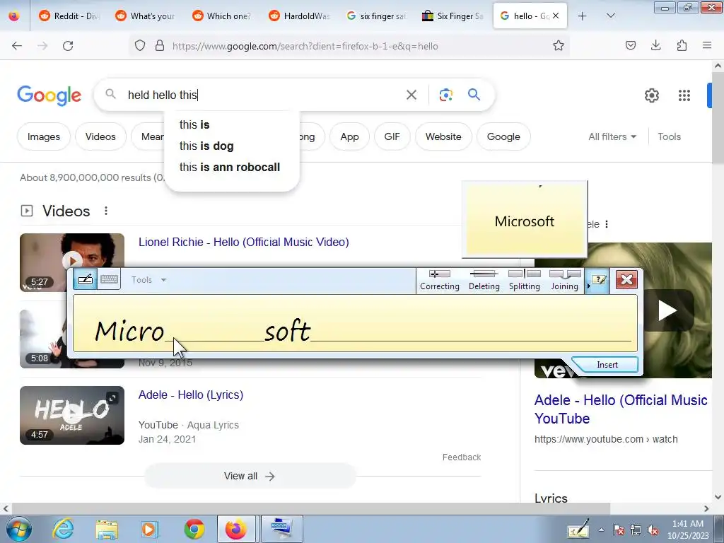Show the Correcting gesture demo

(x=440, y=281)
